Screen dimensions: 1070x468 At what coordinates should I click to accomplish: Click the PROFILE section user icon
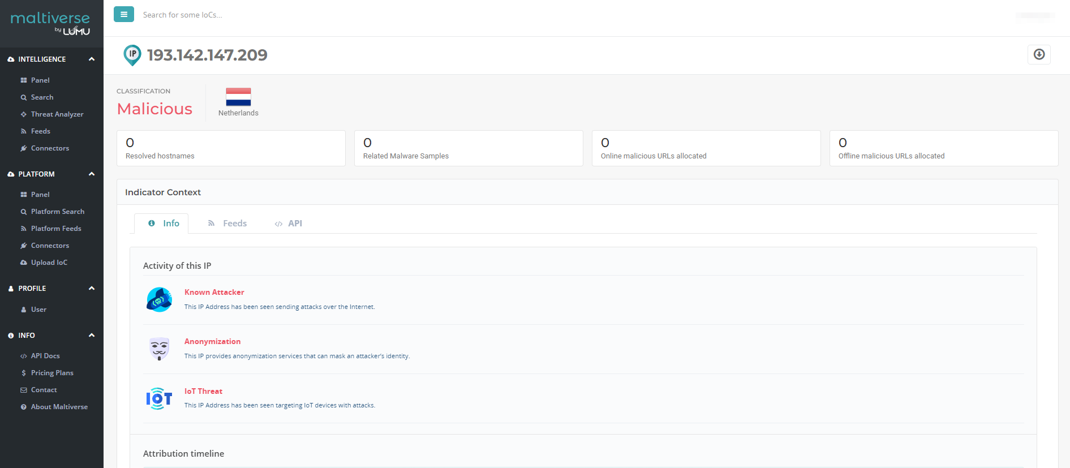pos(11,289)
